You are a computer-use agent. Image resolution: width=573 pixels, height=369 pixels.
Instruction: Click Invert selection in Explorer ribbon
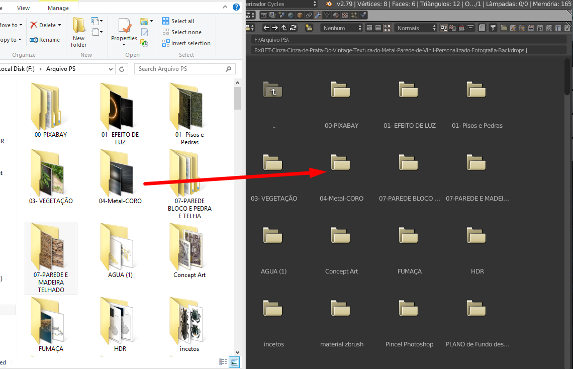pyautogui.click(x=186, y=43)
